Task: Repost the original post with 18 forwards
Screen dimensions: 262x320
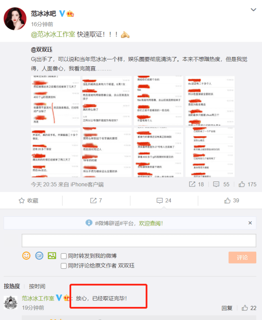Action: 197,184
